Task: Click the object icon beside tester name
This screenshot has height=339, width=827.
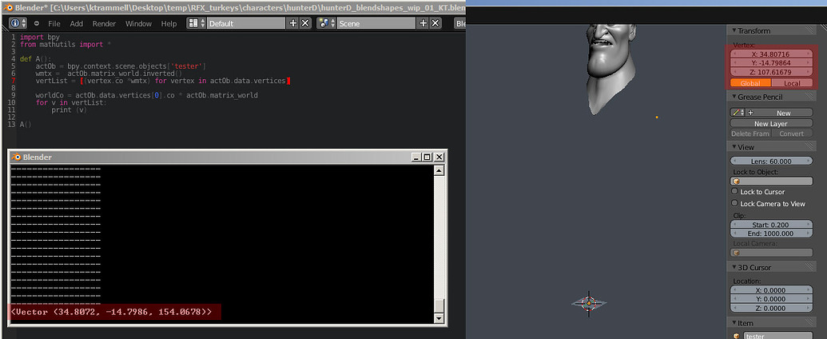Action: pos(737,336)
